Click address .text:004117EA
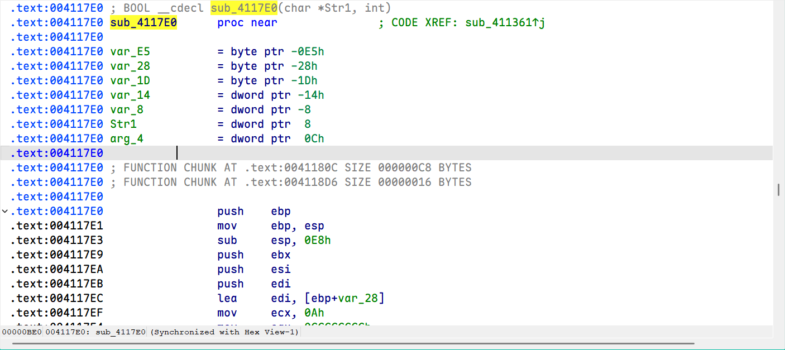This screenshot has width=785, height=350. (57, 270)
